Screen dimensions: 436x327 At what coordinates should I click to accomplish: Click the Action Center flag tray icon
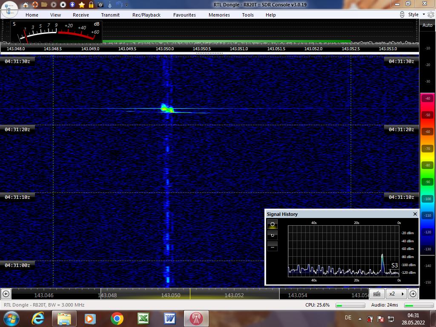coord(380,318)
